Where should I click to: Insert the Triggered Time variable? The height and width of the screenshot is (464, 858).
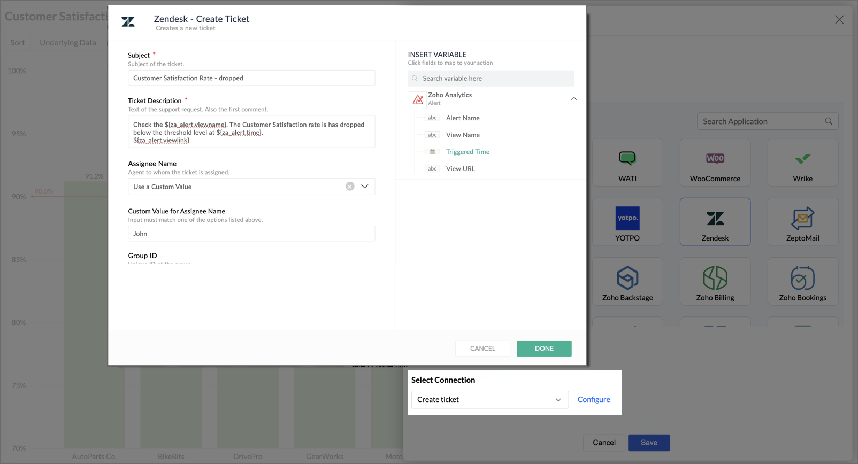[x=468, y=152]
